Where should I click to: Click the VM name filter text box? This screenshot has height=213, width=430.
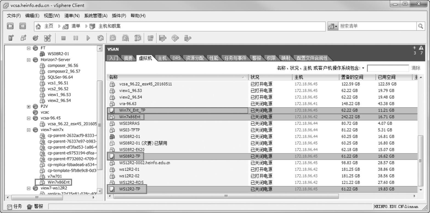pos(388,68)
